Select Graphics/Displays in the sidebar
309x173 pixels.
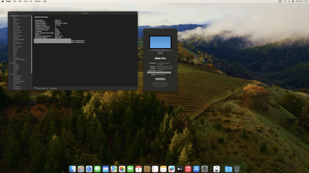(19, 40)
